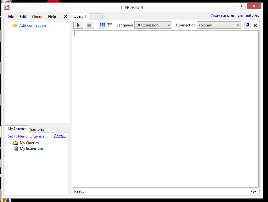Minimize the LINQPad 4 window
Screen dimensions: 268x202
pyautogui.click(x=234, y=7)
